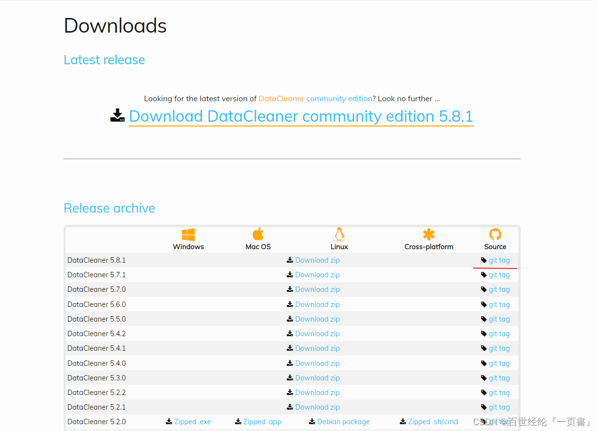Open git tag for DataCleaner 5.4.1
The image size is (597, 431).
click(499, 348)
